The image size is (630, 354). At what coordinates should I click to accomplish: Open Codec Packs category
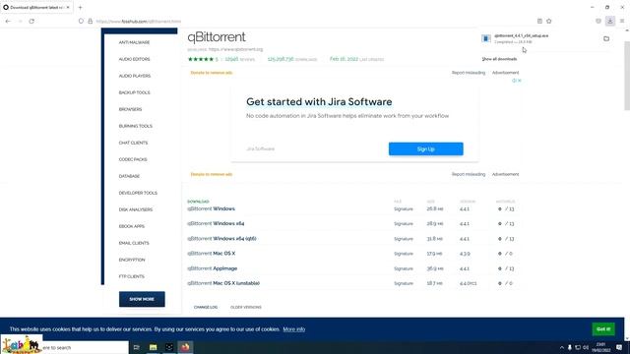coord(133,159)
